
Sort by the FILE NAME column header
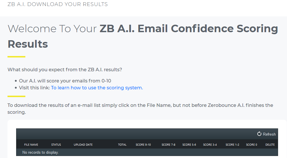tap(31, 145)
